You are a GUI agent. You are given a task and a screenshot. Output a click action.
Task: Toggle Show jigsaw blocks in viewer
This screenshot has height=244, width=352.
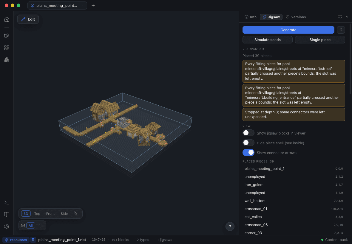pyautogui.click(x=248, y=133)
